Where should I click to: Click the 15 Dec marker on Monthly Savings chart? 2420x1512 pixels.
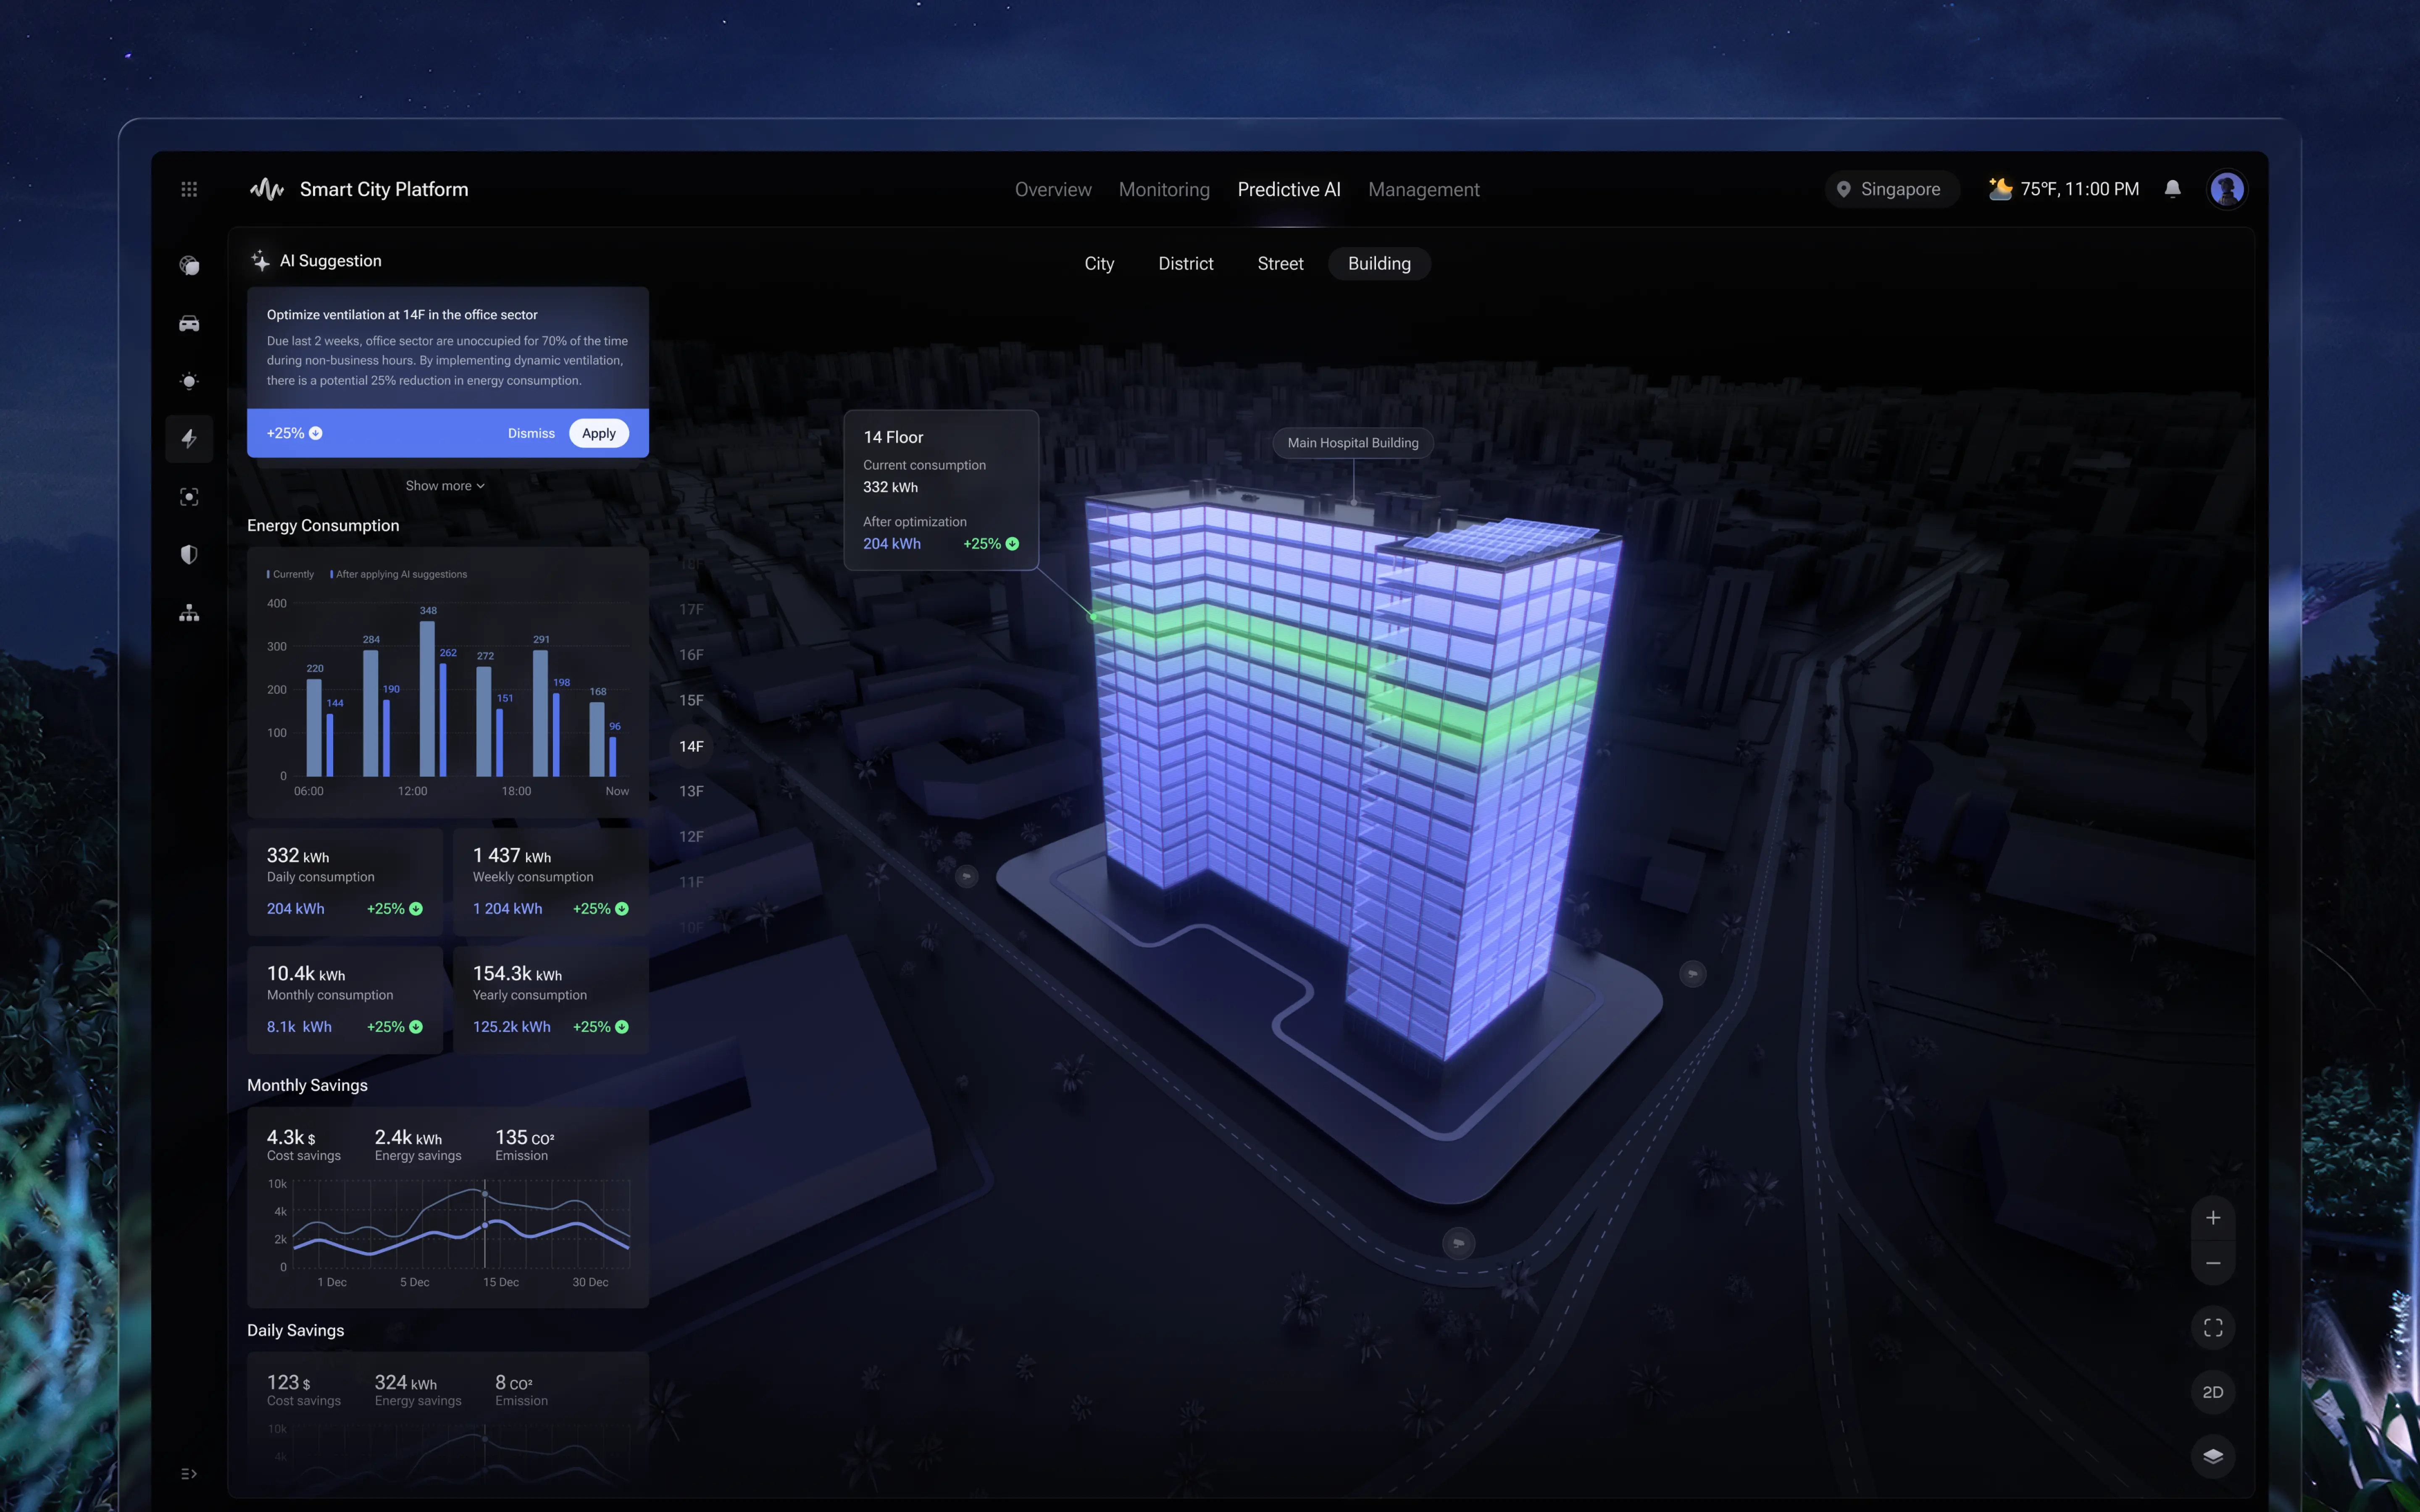[485, 1225]
